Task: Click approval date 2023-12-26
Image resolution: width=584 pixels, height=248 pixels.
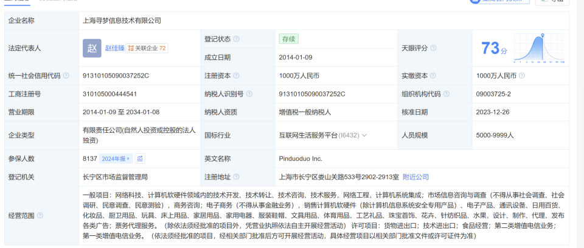Action: [493, 112]
